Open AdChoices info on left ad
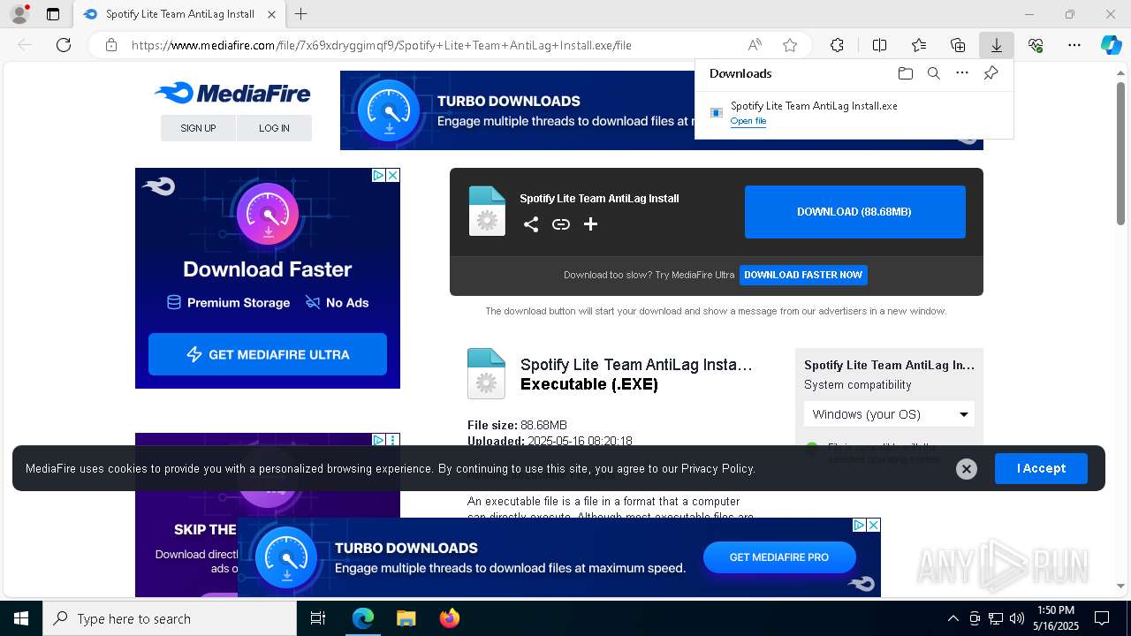This screenshot has height=636, width=1131. tap(378, 176)
